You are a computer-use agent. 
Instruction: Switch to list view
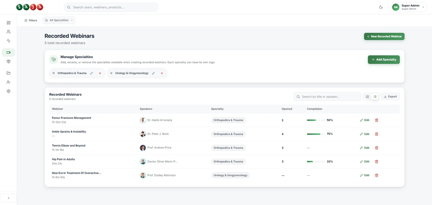375,97
